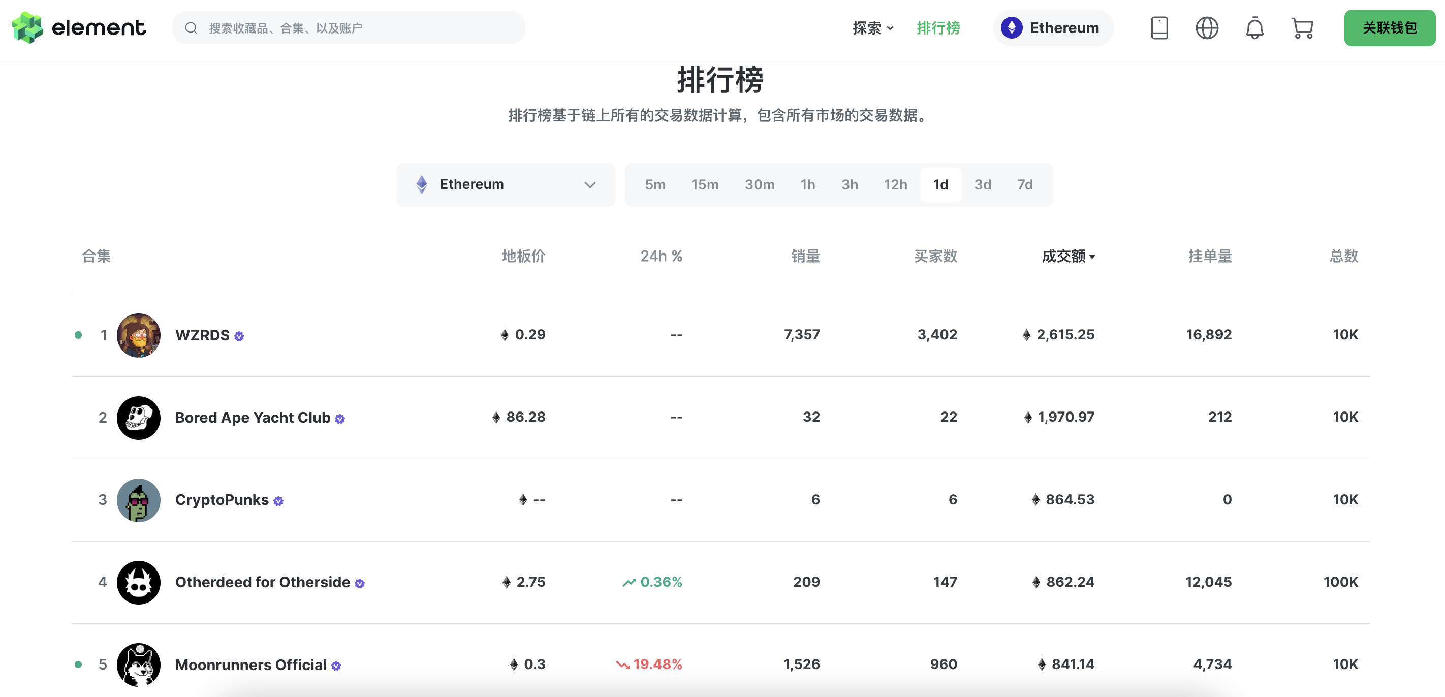Viewport: 1445px width, 697px height.
Task: Click the 总数 column header
Action: 1343,256
